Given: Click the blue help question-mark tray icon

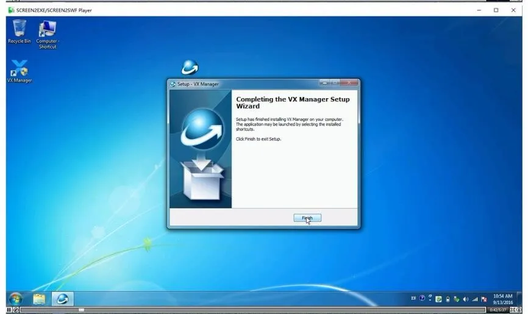Looking at the screenshot, I should coord(422,298).
